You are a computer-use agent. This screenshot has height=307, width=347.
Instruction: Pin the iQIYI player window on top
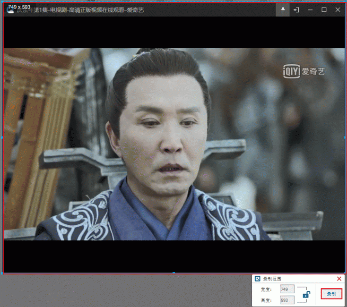[x=283, y=10]
